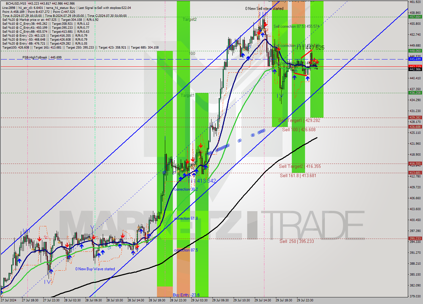The image size is (423, 304).
Task: Click the green 448.060 price tag
Action: click(415, 51)
